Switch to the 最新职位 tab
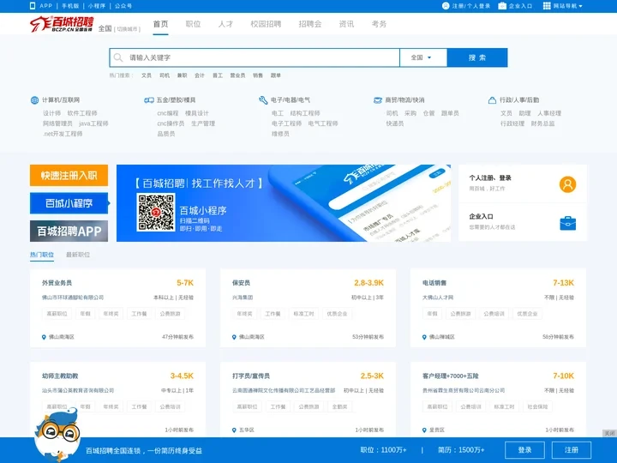This screenshot has height=463, width=617. (x=78, y=255)
